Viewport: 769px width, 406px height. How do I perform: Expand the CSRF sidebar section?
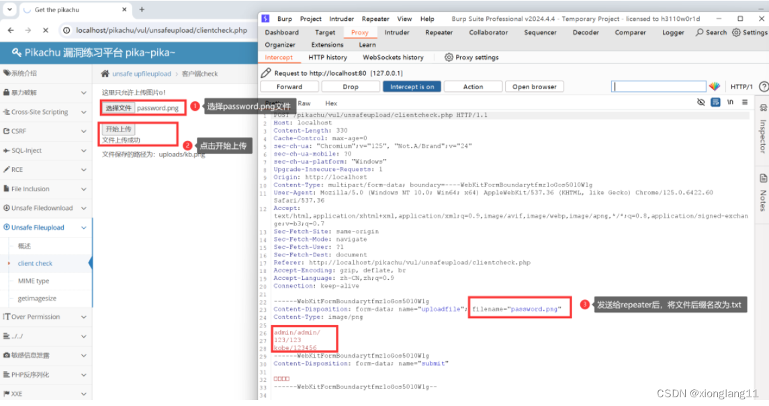point(46,131)
